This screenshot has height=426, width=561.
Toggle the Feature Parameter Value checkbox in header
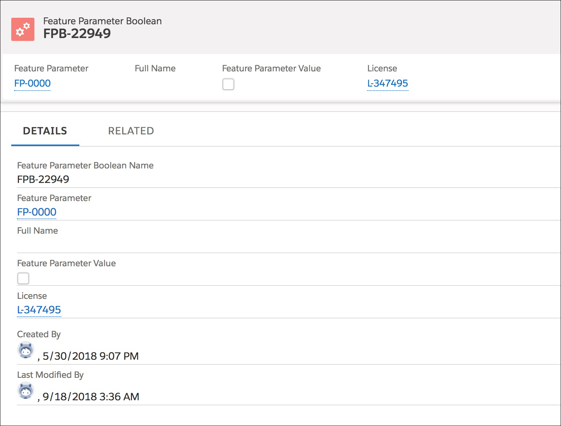[228, 84]
